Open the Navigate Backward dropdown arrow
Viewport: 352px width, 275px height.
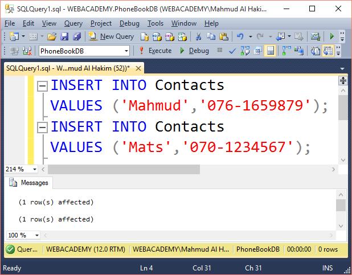[x=289, y=36]
